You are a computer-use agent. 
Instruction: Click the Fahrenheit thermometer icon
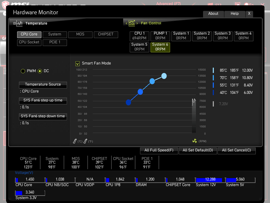[x=85, y=141]
